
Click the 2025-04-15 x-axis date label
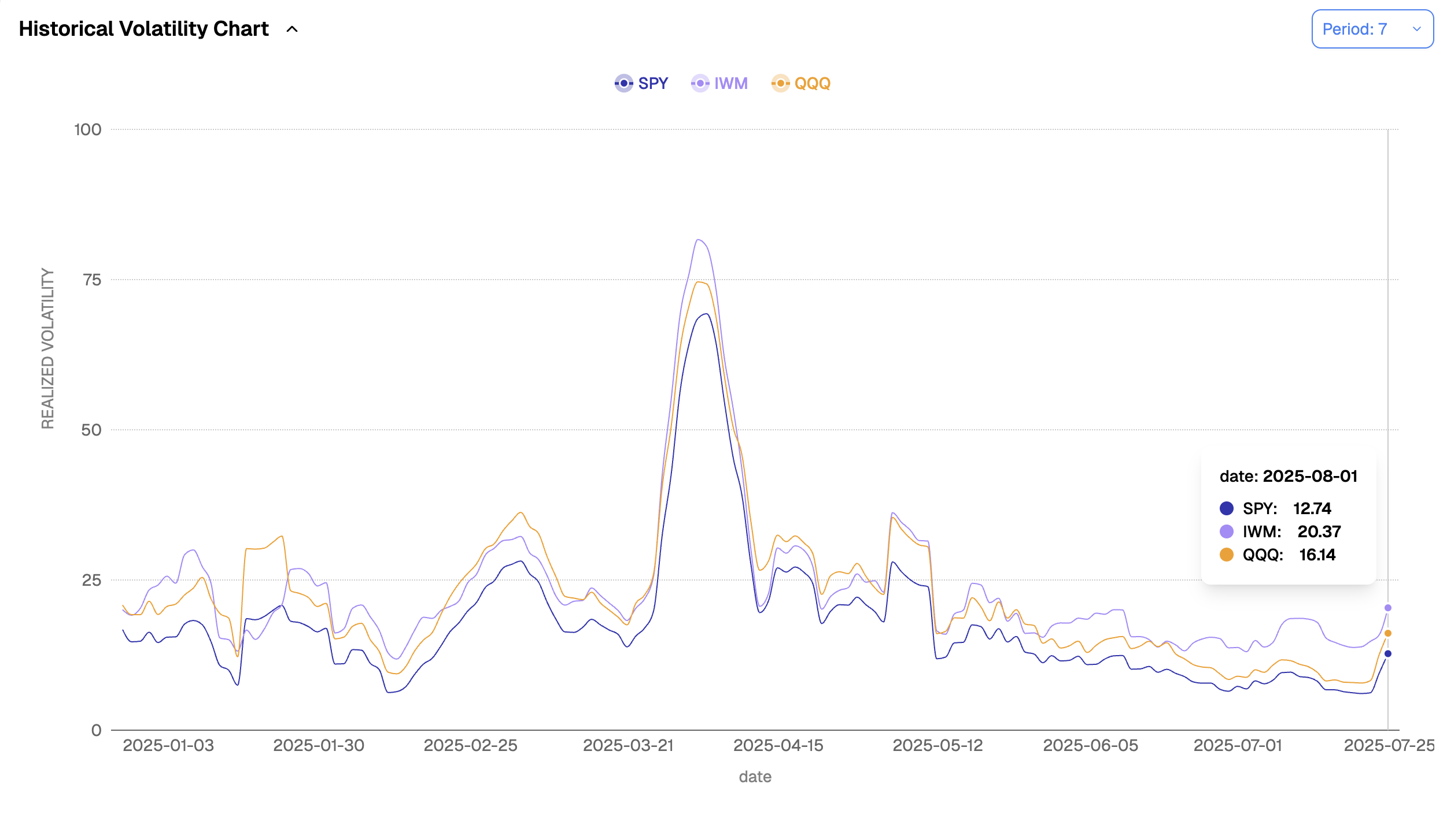pyautogui.click(x=778, y=745)
